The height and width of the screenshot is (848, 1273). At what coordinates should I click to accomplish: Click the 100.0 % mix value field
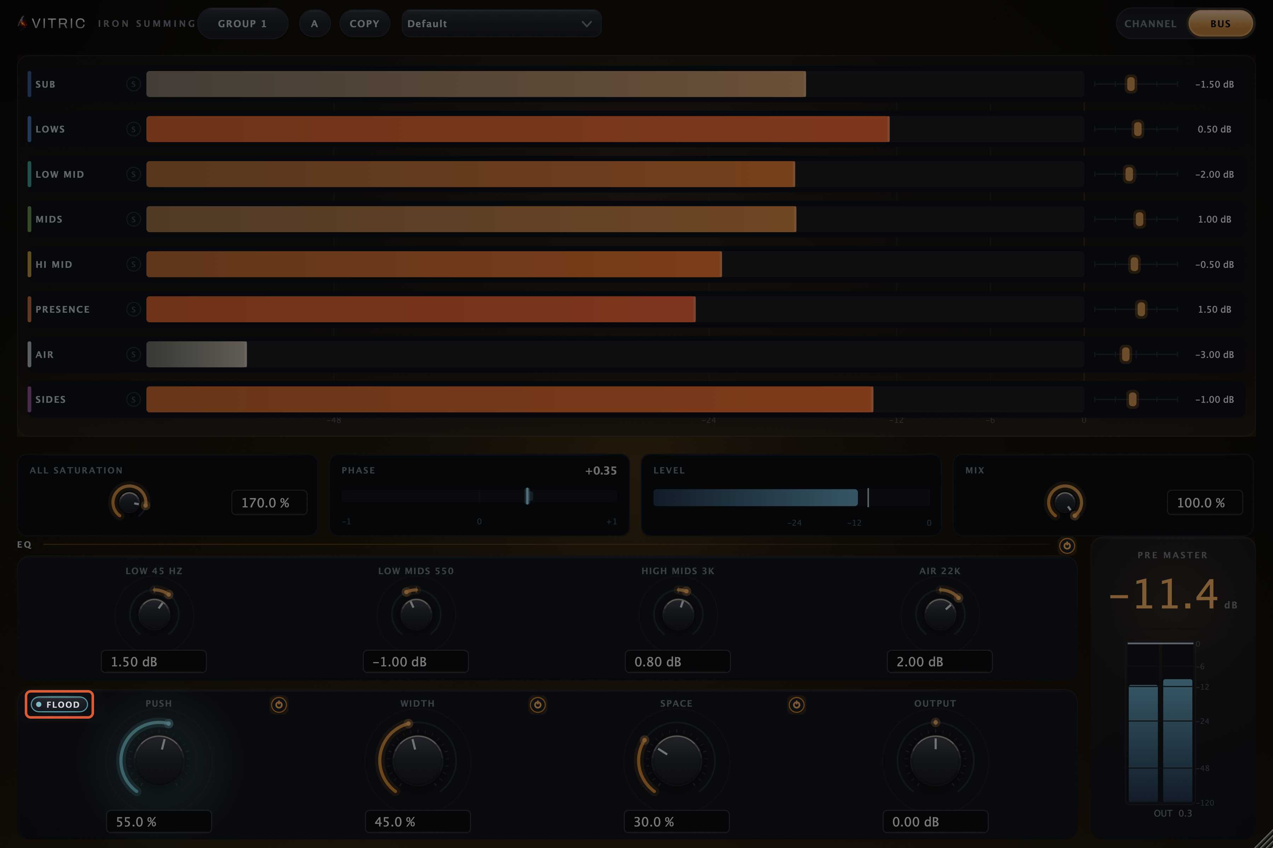pyautogui.click(x=1205, y=503)
